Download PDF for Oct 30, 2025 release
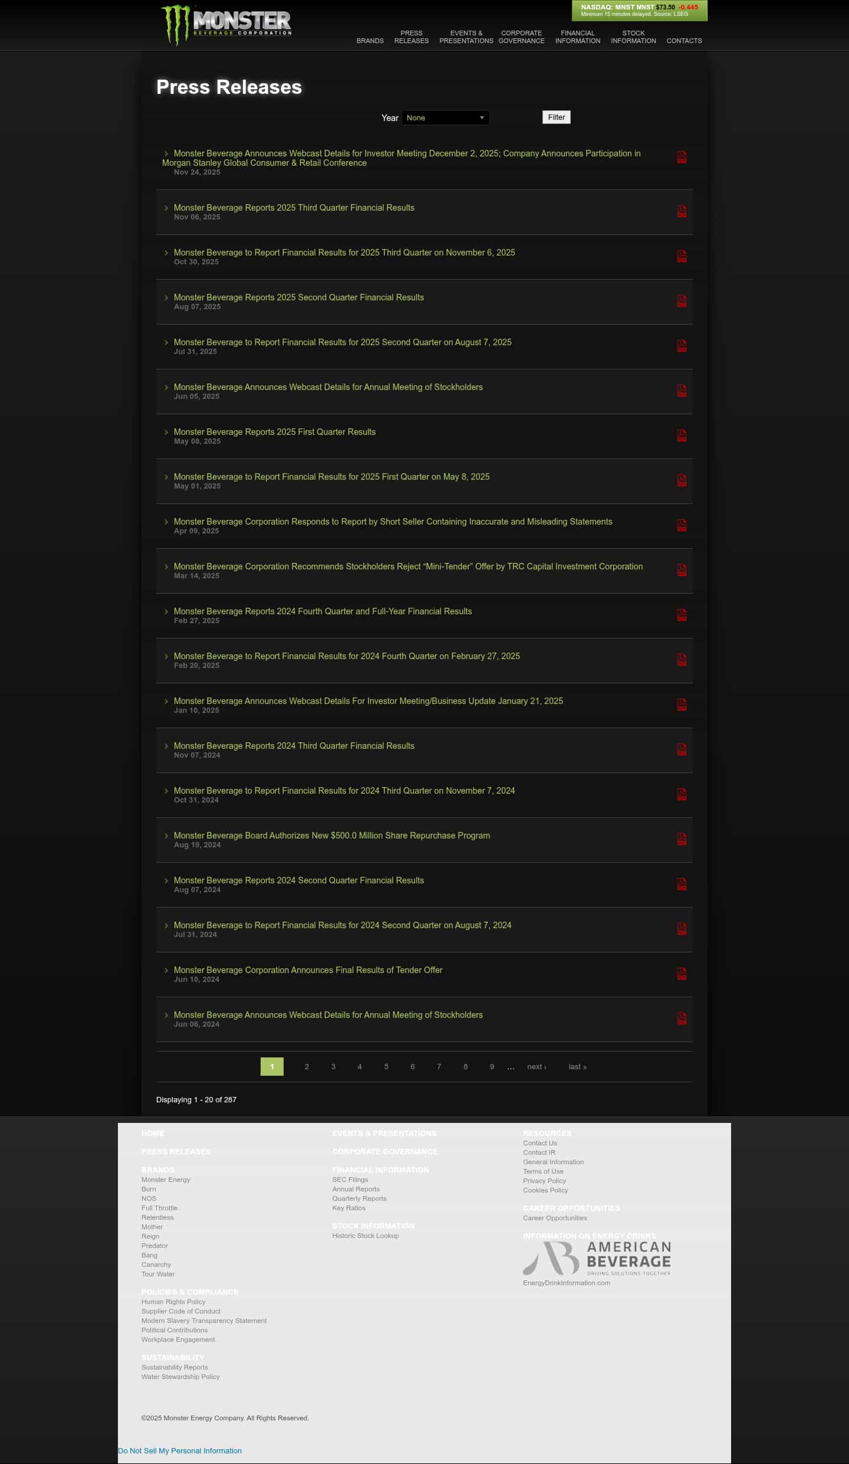 click(682, 256)
